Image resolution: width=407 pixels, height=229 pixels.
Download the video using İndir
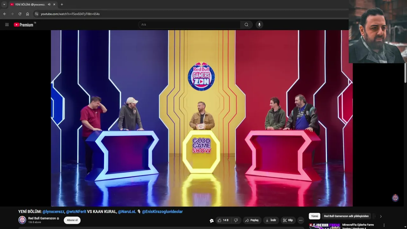271,220
